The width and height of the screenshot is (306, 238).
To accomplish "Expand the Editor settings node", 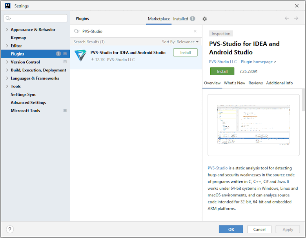I will 7,46.
